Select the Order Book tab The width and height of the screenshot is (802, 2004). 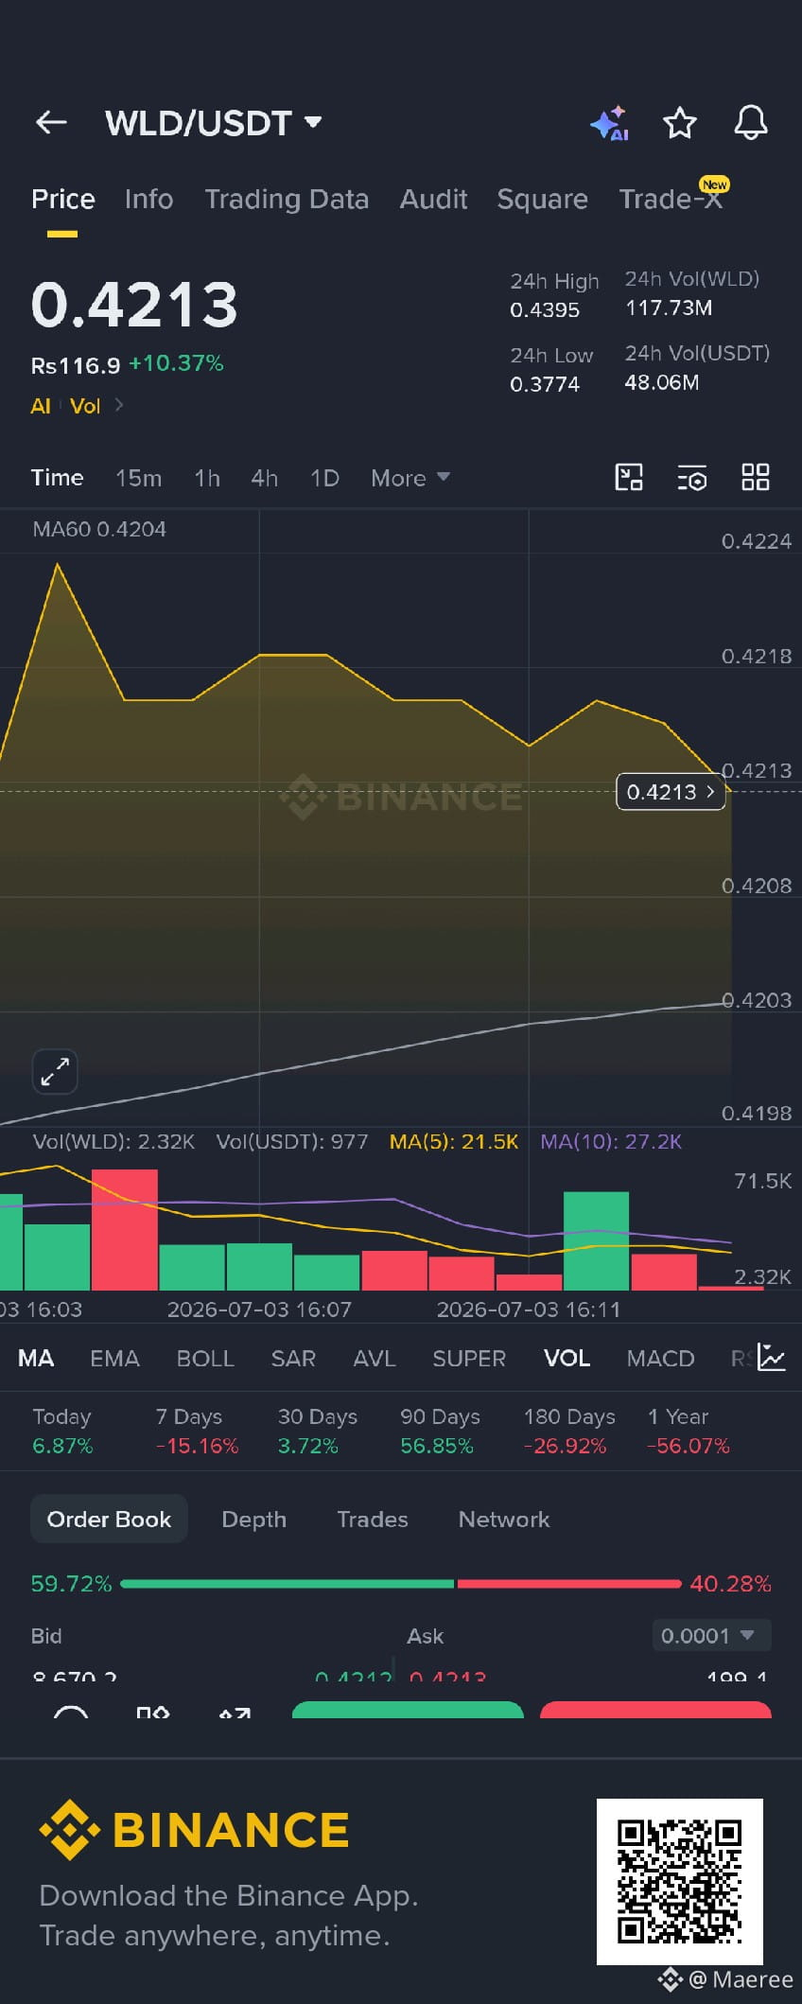pyautogui.click(x=109, y=1520)
